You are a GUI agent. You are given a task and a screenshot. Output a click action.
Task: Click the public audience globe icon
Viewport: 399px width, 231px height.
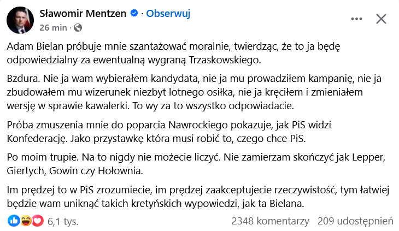[77, 27]
